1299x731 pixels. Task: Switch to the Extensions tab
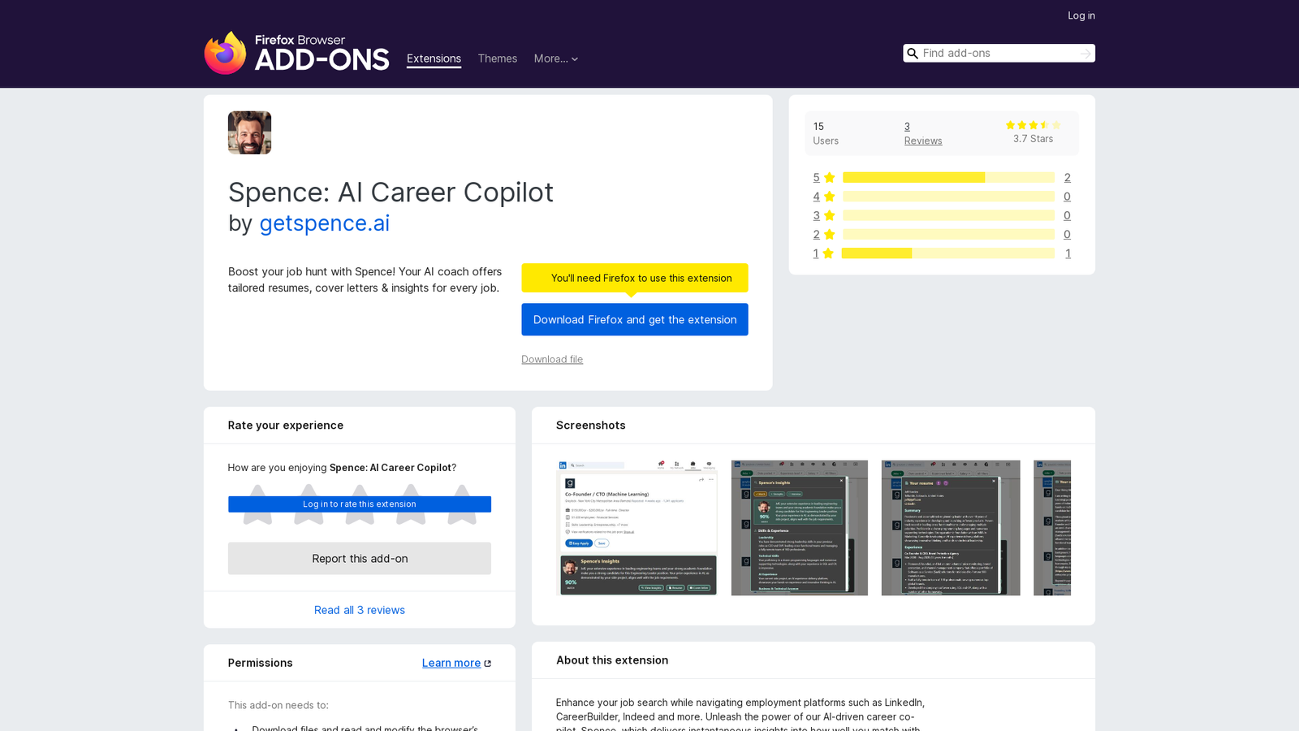[x=434, y=58]
